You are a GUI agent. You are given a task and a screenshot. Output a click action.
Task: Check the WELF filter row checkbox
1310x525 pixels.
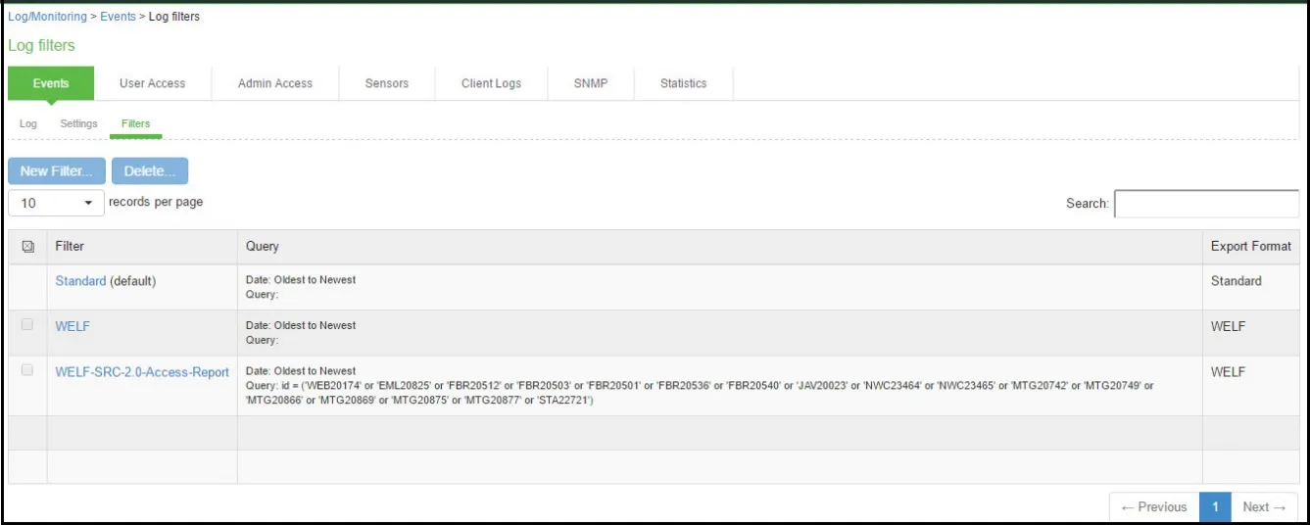click(27, 325)
